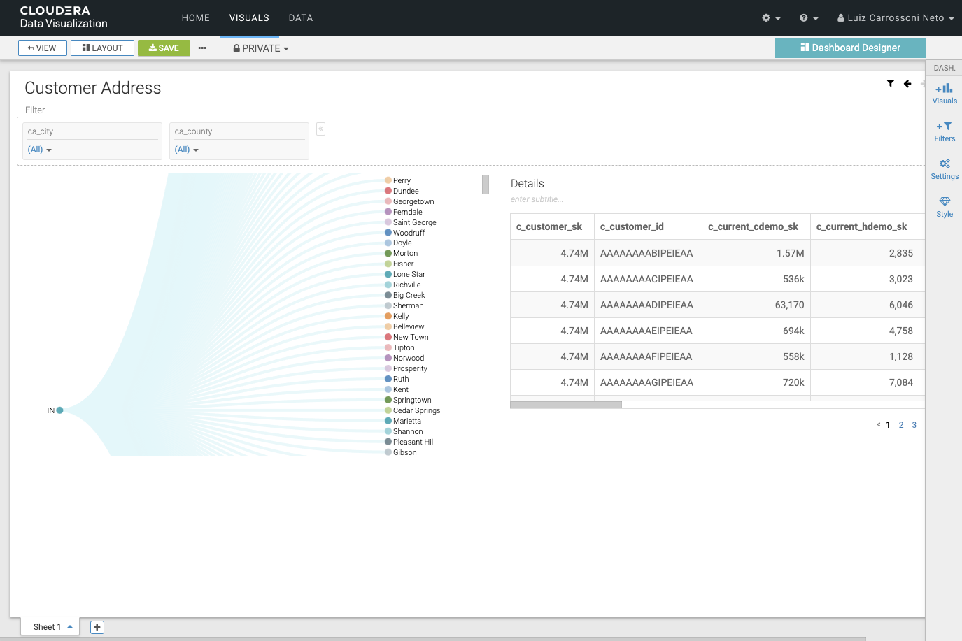This screenshot has height=641, width=962.
Task: Switch to the DATA section
Action: (x=300, y=17)
